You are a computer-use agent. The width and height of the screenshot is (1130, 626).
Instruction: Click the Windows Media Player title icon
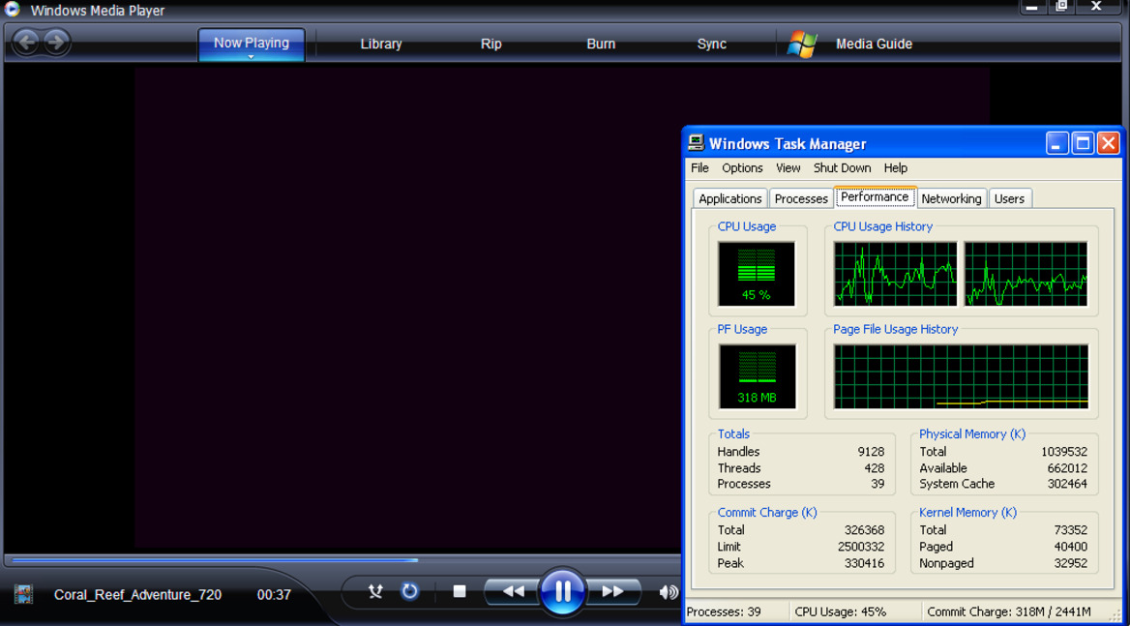pos(13,10)
